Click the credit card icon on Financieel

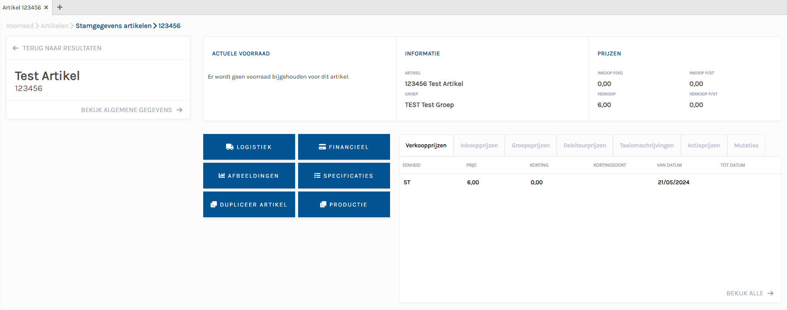pyautogui.click(x=322, y=147)
